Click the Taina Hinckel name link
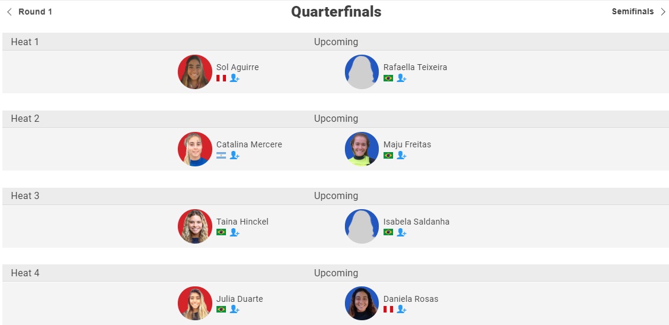This screenshot has width=669, height=325. 243,222
